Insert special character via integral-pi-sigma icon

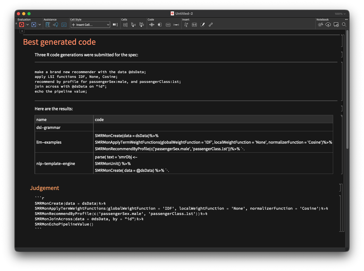[x=186, y=25]
